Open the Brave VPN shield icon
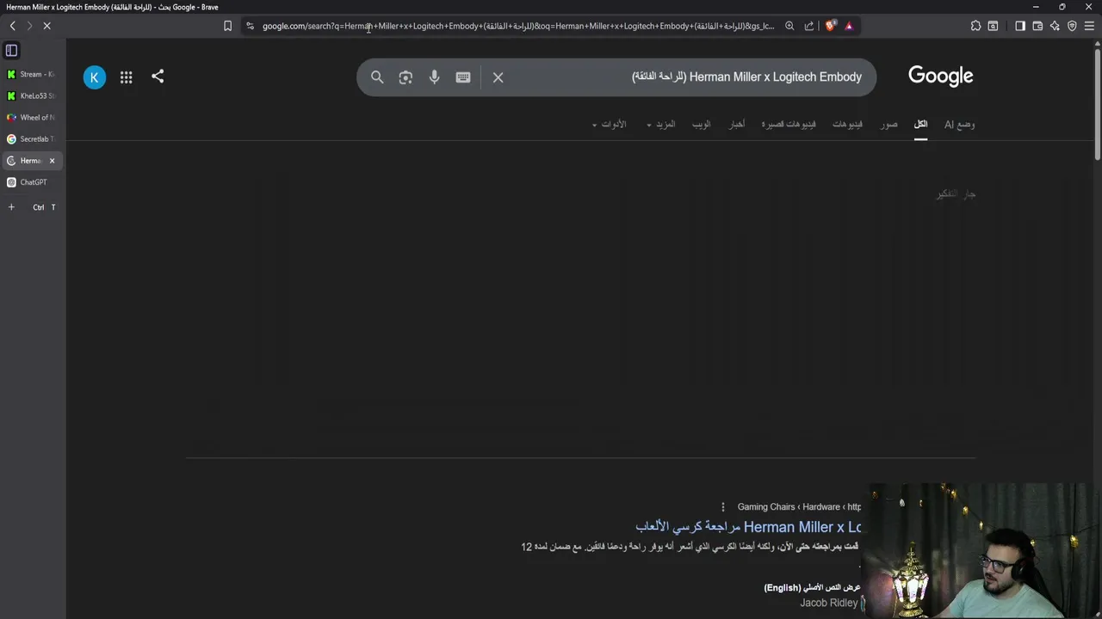The height and width of the screenshot is (619, 1102). pyautogui.click(x=1072, y=26)
